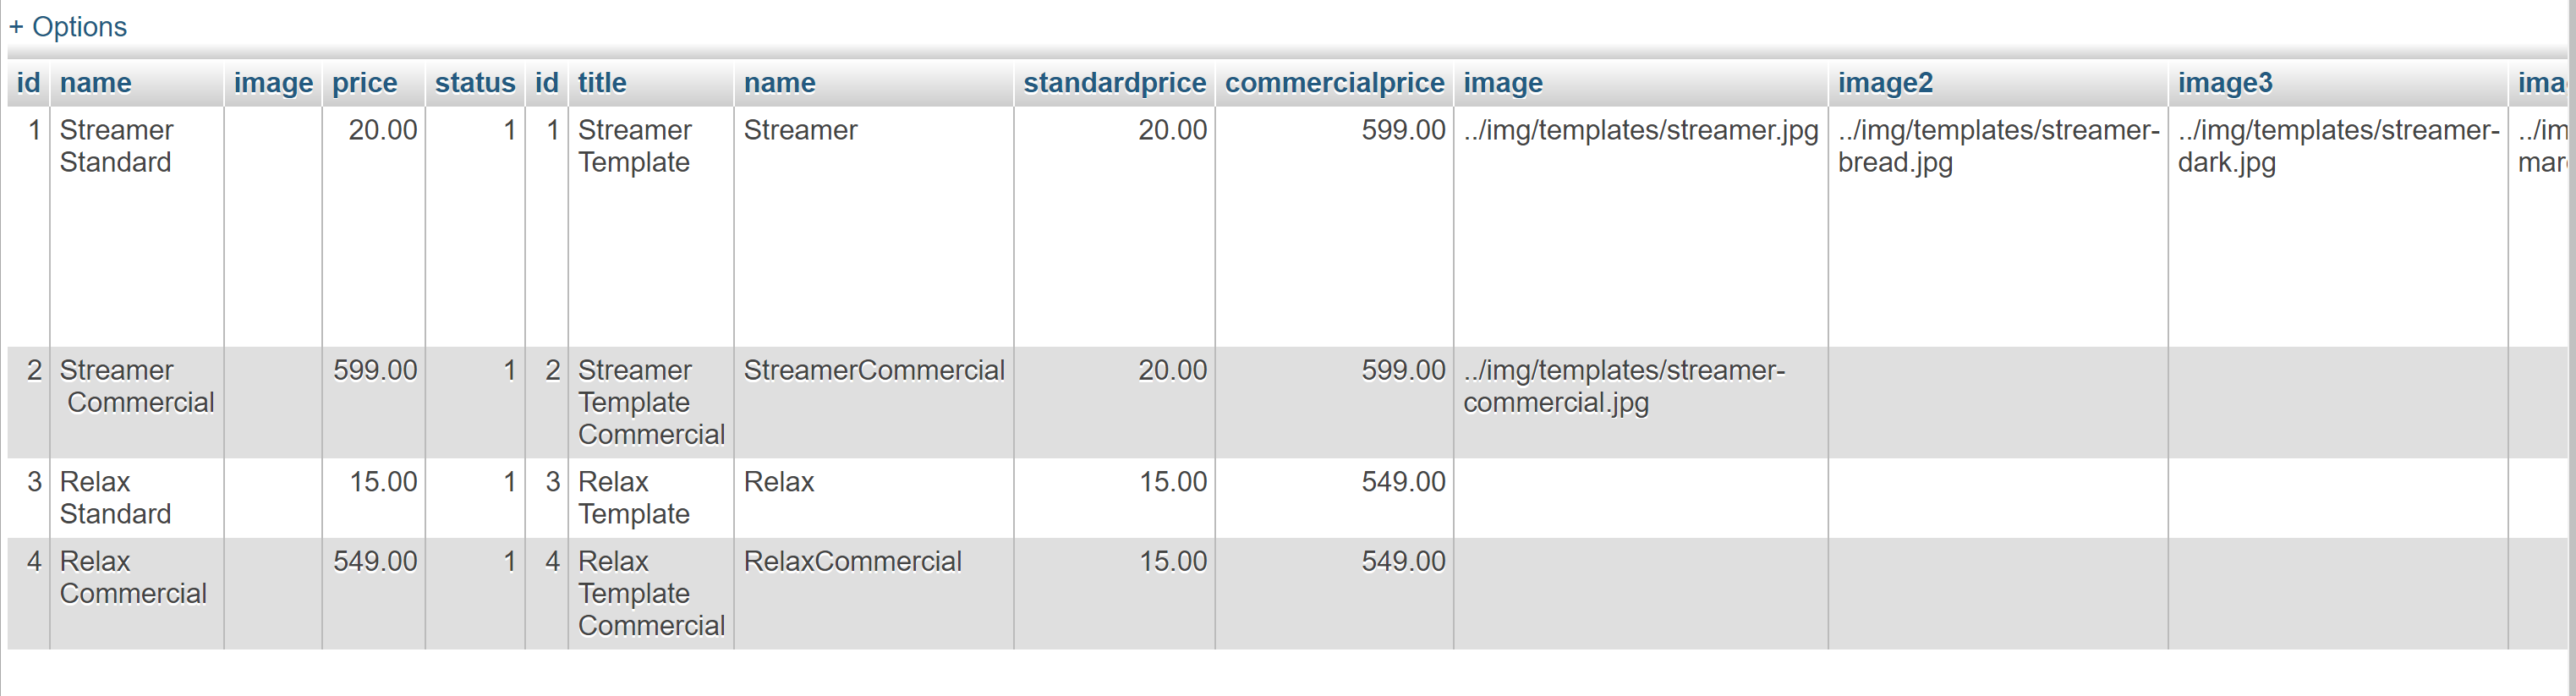
Task: Sort by the image2 column header
Action: [x=1885, y=83]
